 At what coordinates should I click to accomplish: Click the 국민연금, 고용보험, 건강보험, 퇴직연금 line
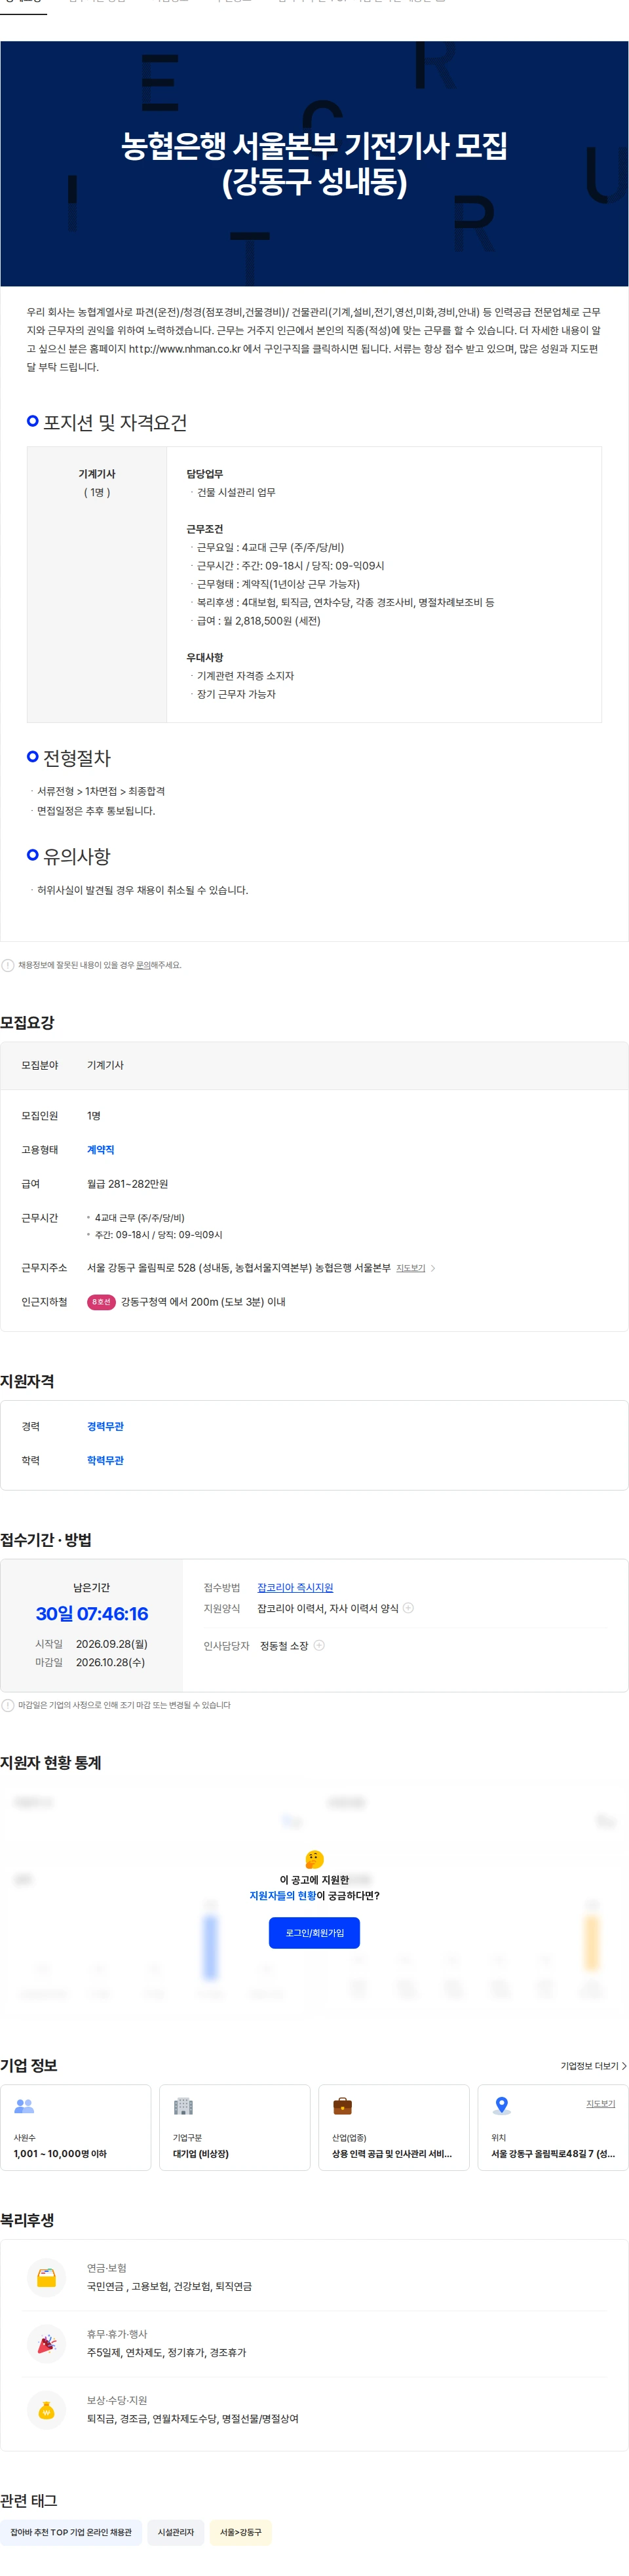click(169, 2287)
